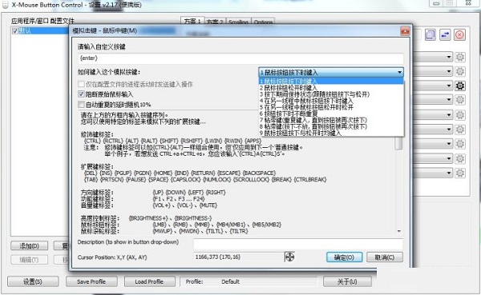Click the sixth gear icon from top
Screen dimensions: 481x295
click(460, 130)
